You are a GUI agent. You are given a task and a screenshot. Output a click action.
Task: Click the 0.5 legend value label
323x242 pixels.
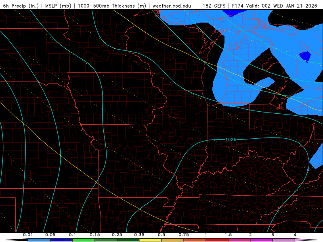point(161,235)
